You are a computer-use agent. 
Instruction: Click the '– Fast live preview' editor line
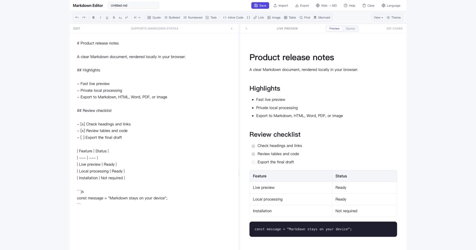[93, 84]
